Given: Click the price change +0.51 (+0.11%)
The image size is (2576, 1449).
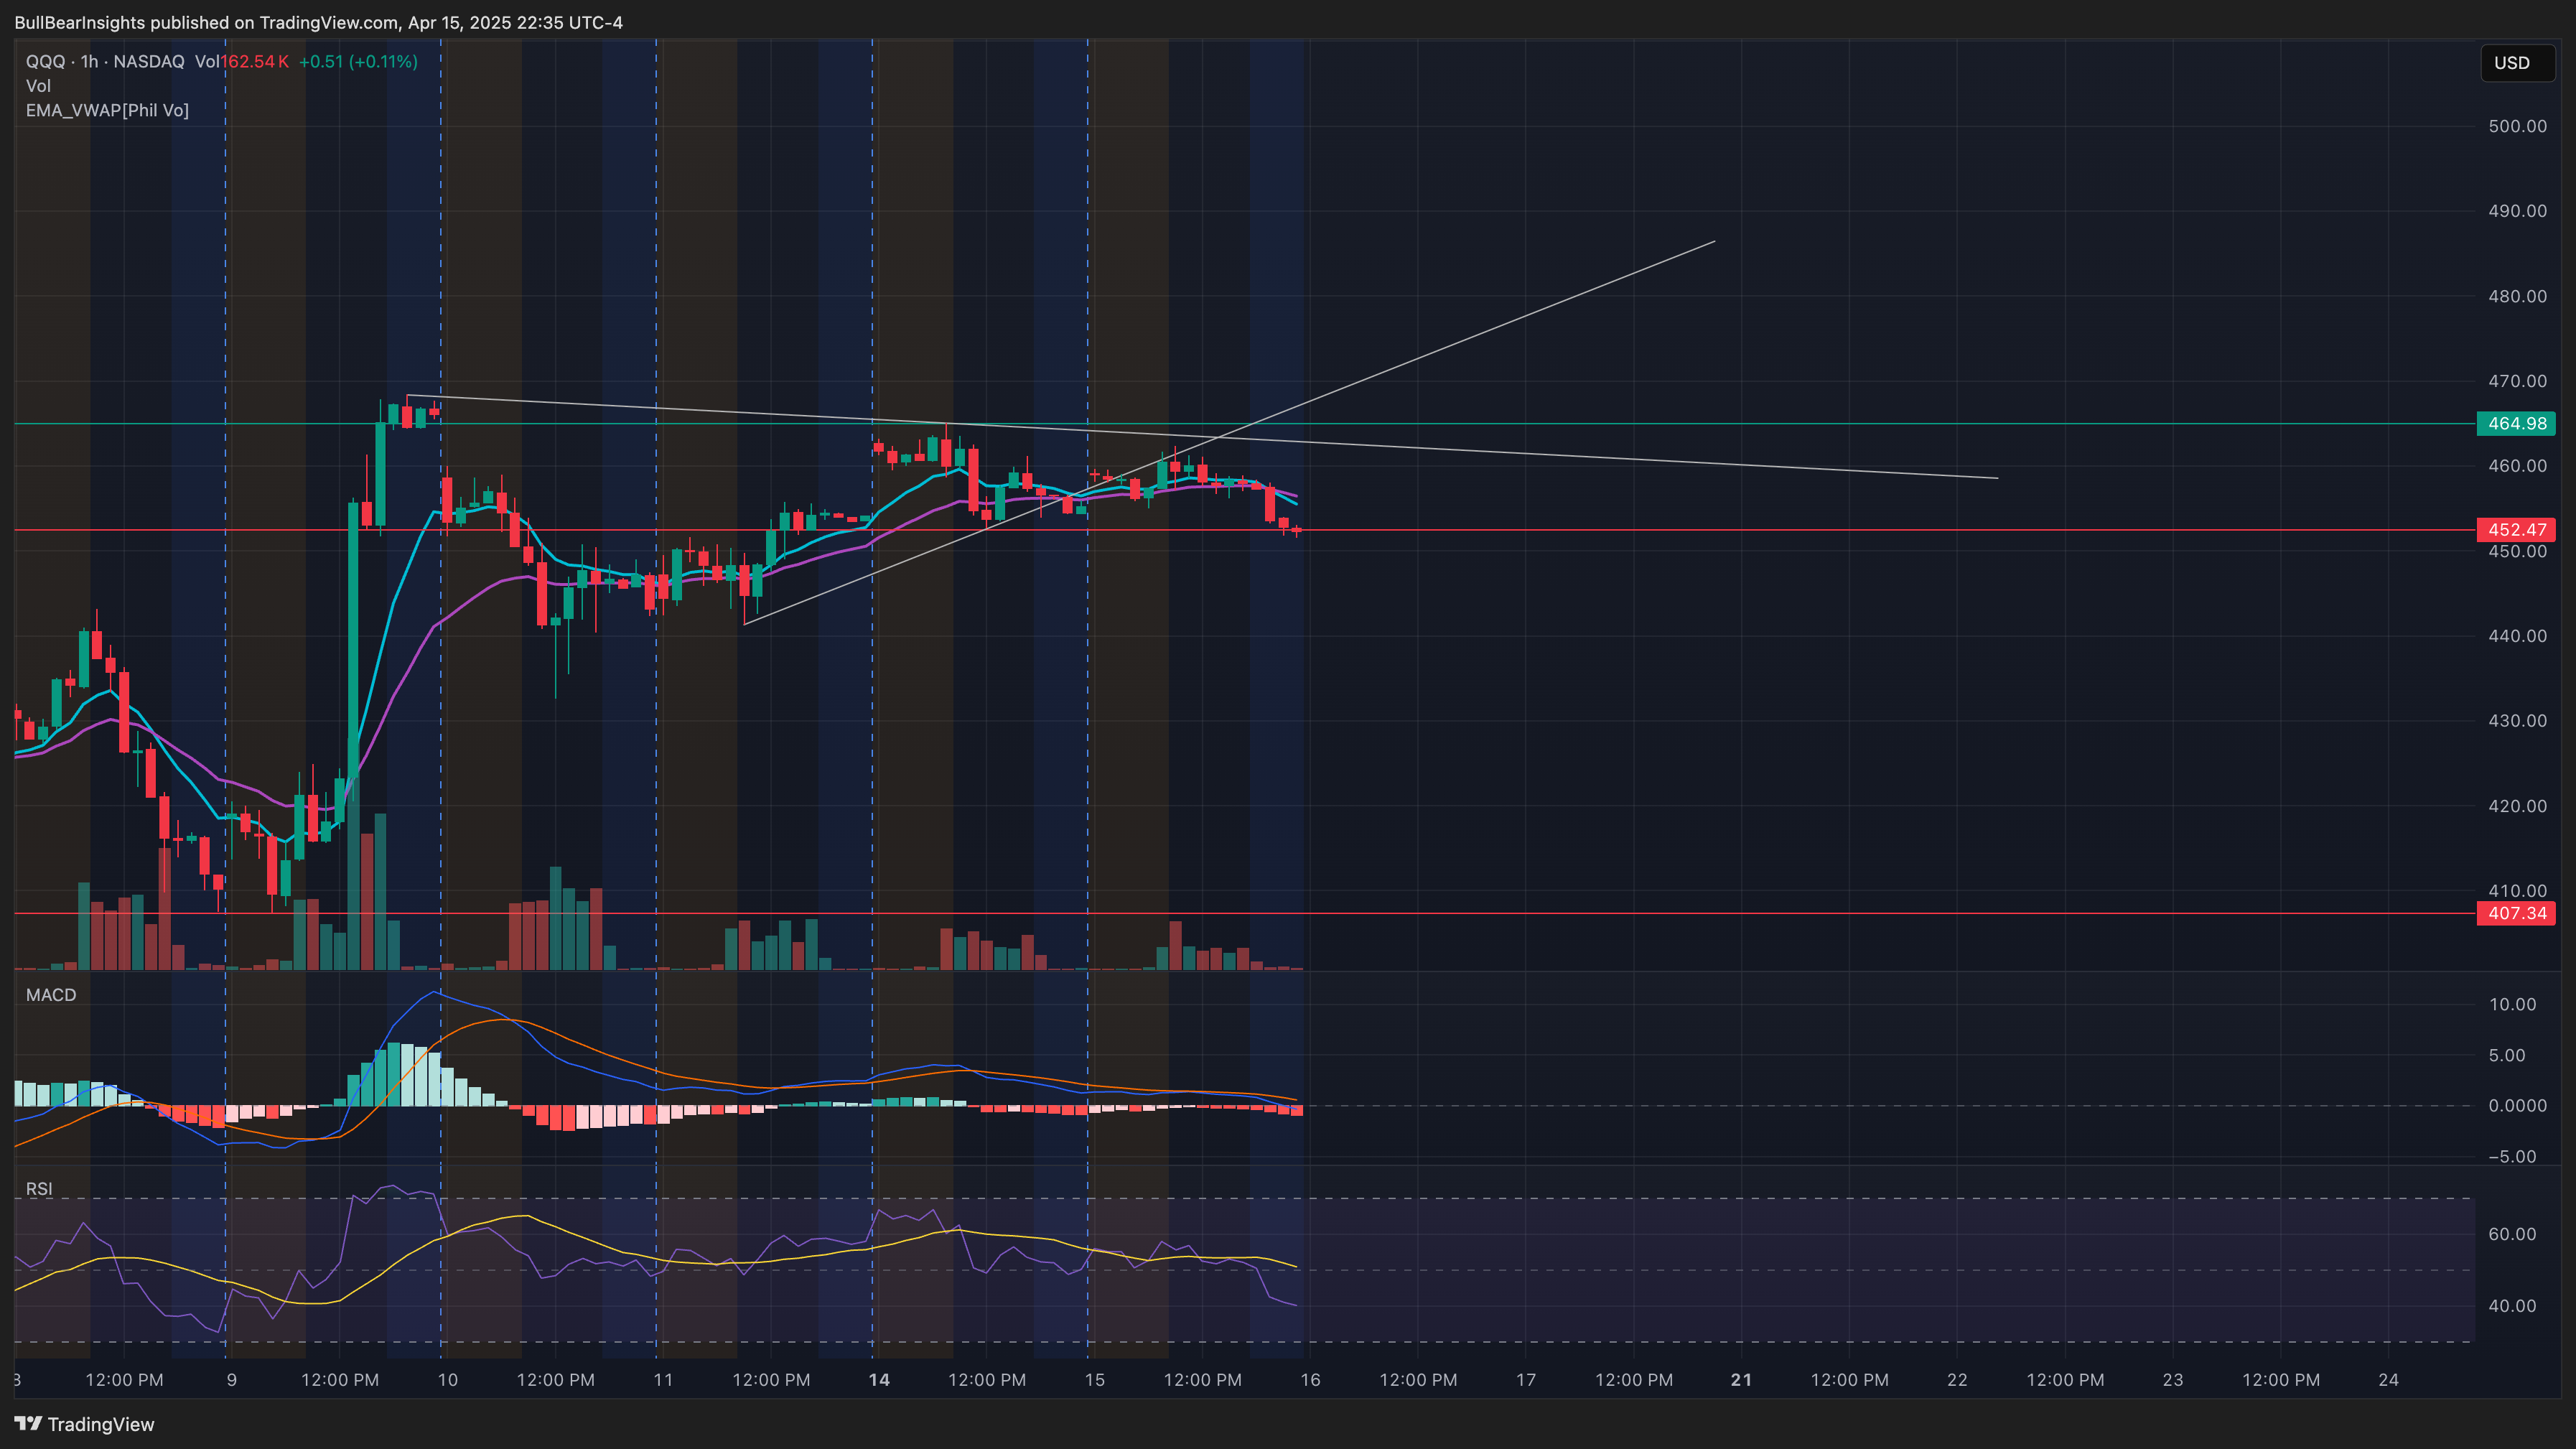Looking at the screenshot, I should (358, 62).
